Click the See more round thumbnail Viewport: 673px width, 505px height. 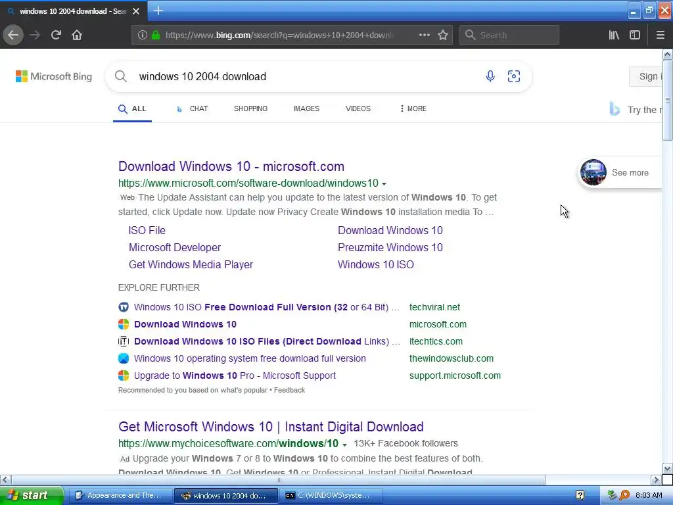[x=593, y=172]
